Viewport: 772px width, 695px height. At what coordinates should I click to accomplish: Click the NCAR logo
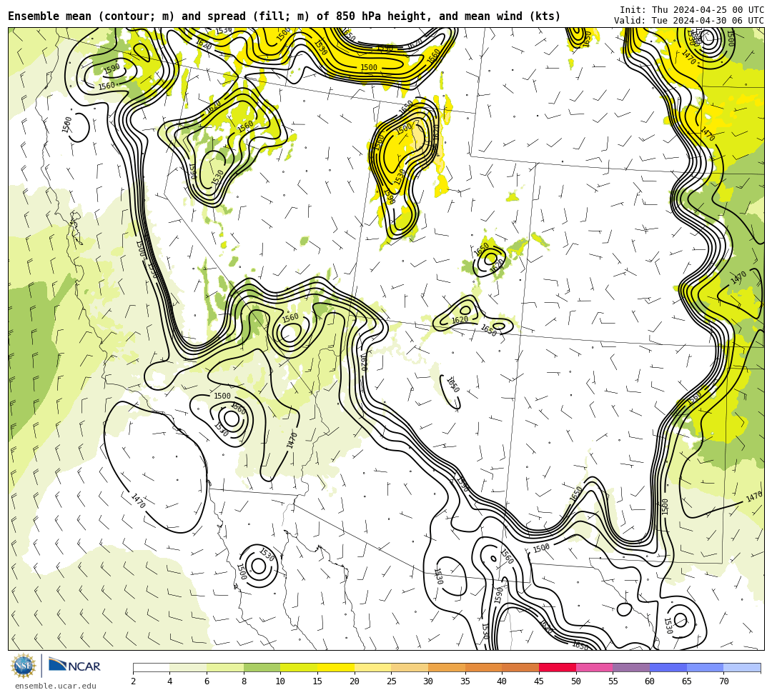(x=74, y=666)
